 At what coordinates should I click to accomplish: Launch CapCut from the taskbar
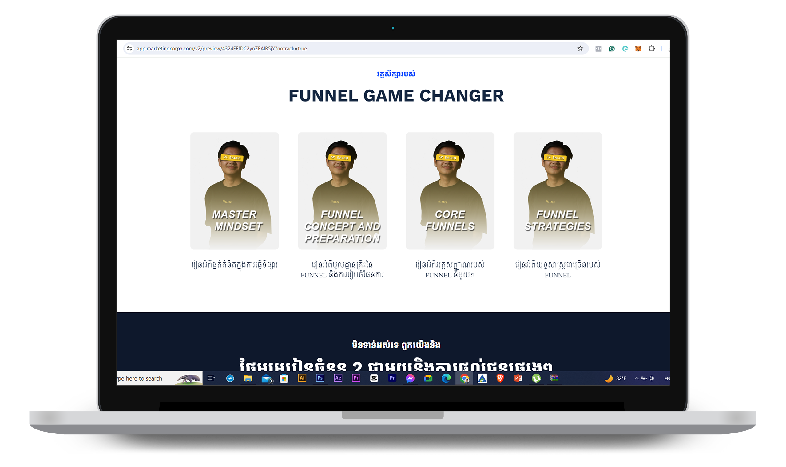(x=374, y=378)
